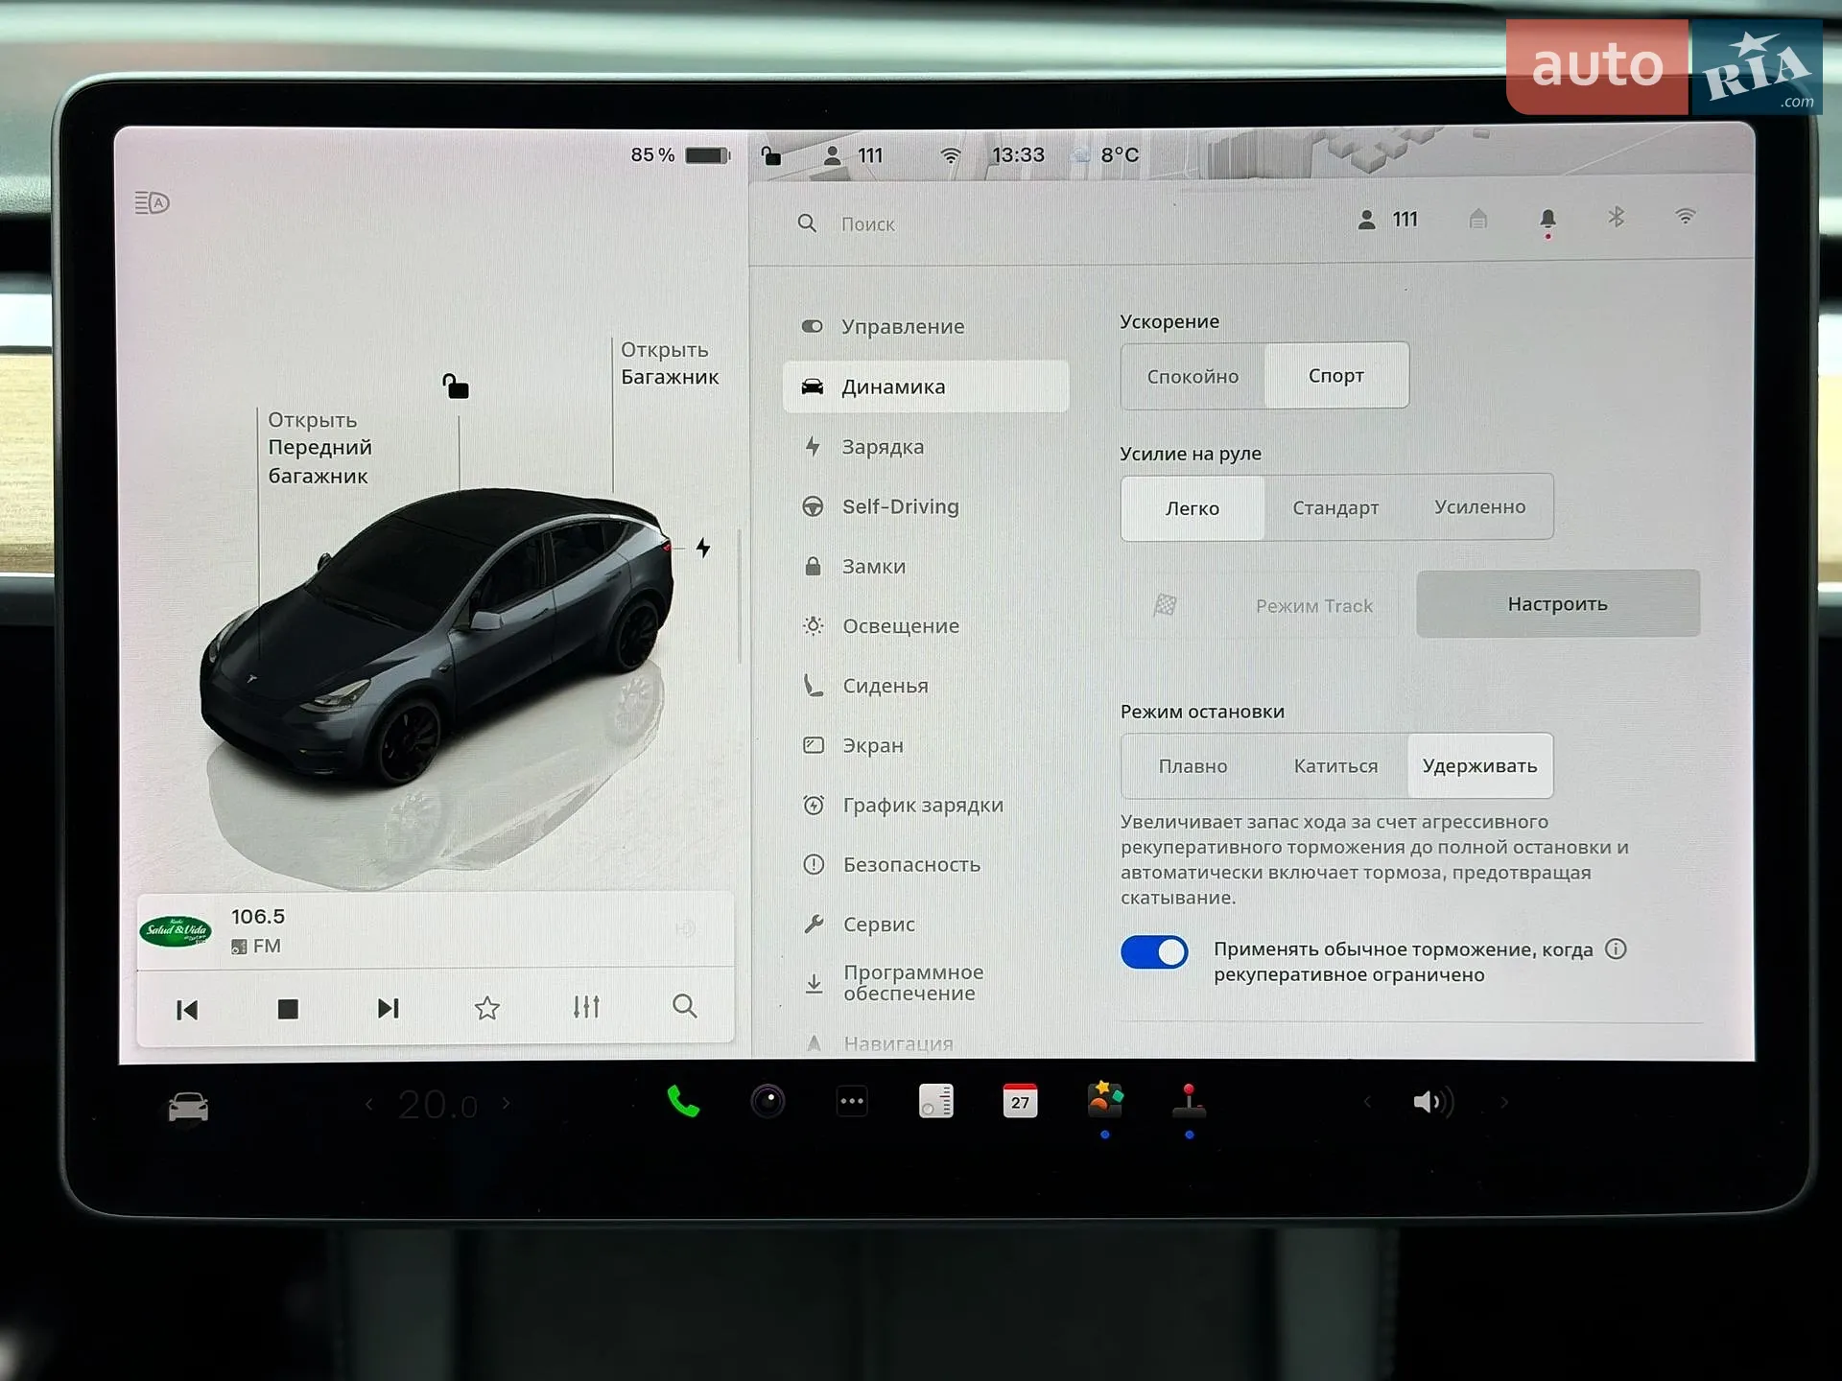Stop radio playback
The width and height of the screenshot is (1842, 1381).
click(x=288, y=1009)
